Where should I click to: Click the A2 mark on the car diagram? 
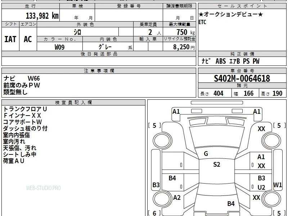click(x=177, y=198)
